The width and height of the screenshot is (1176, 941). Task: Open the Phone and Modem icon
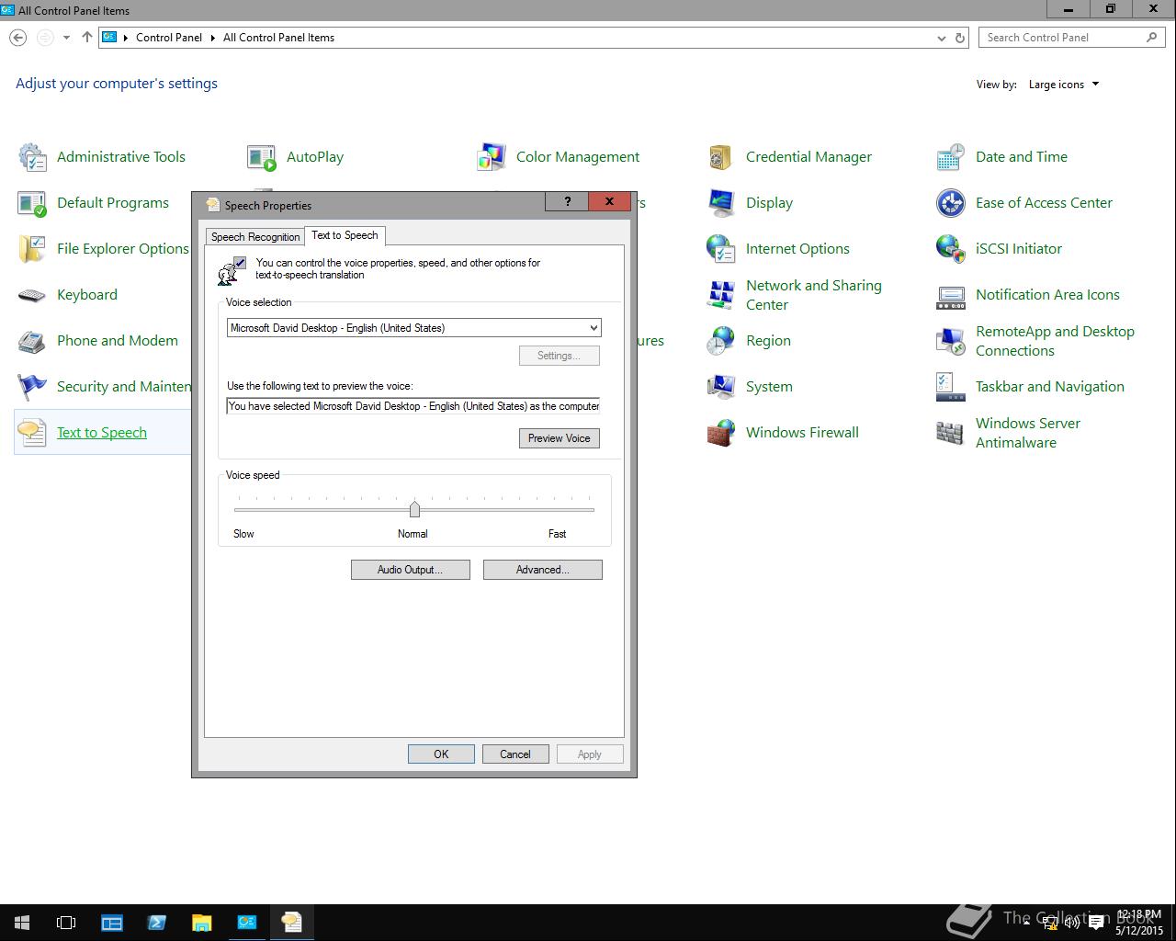coord(32,341)
